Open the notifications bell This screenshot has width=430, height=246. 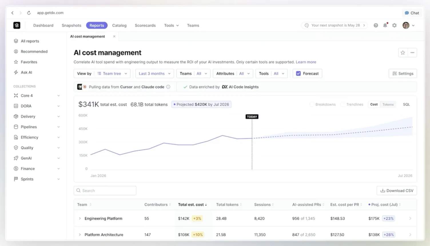385,25
